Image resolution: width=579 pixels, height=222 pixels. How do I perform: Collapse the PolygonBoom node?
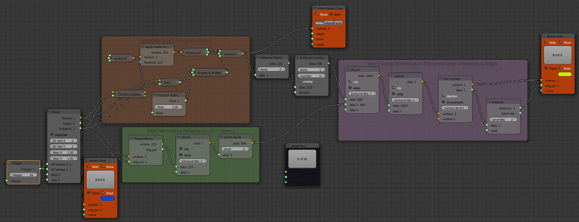coord(132,138)
